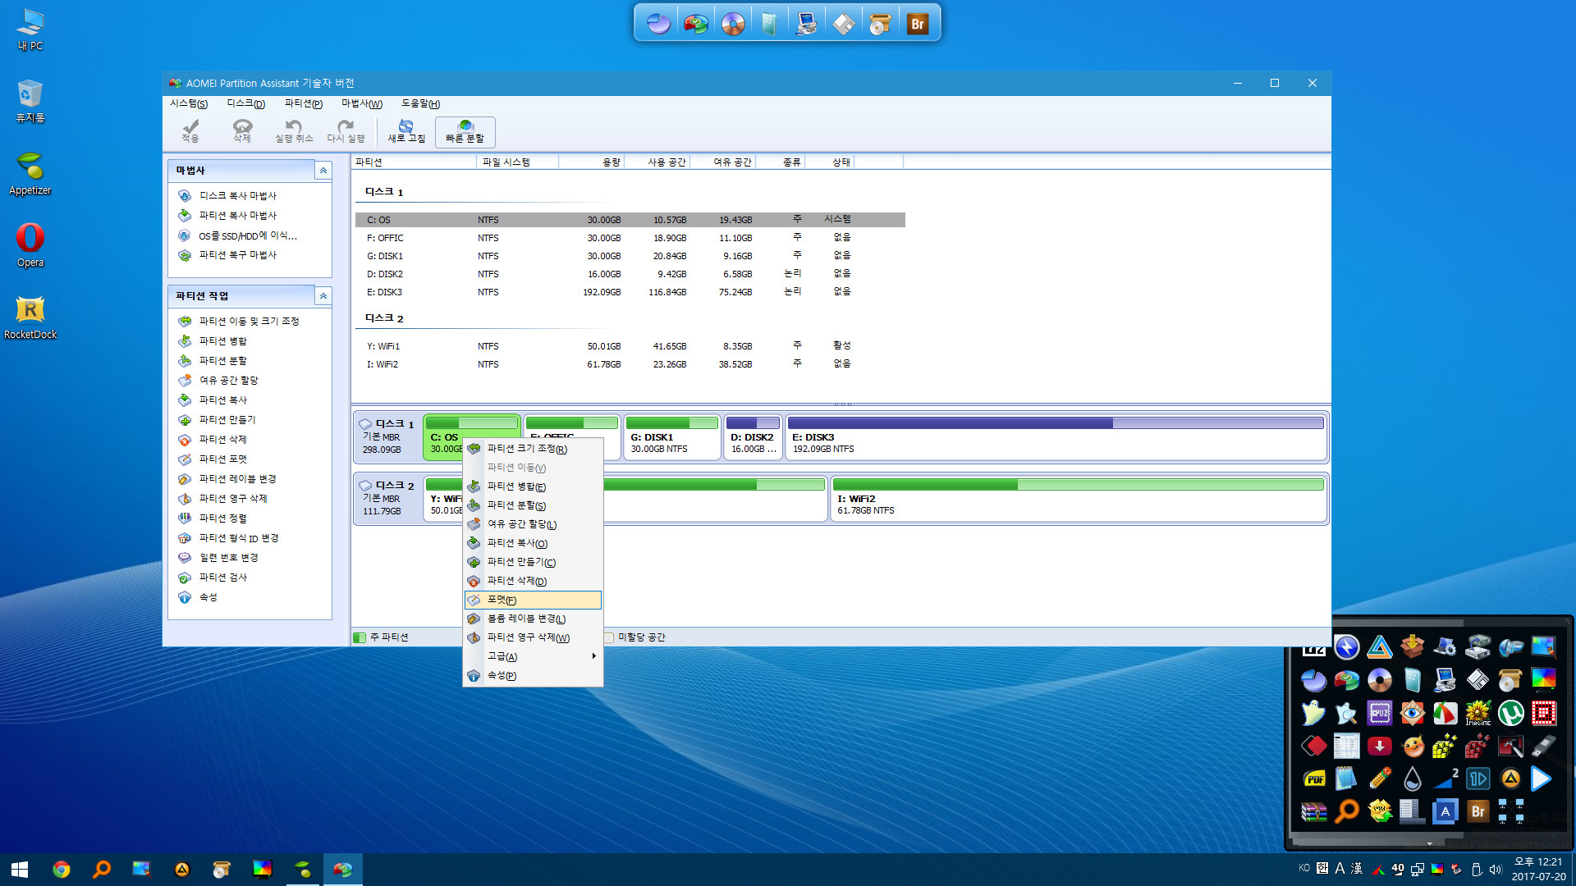Click the 용량 column header
Screen dimensions: 1576x886
[592, 162]
